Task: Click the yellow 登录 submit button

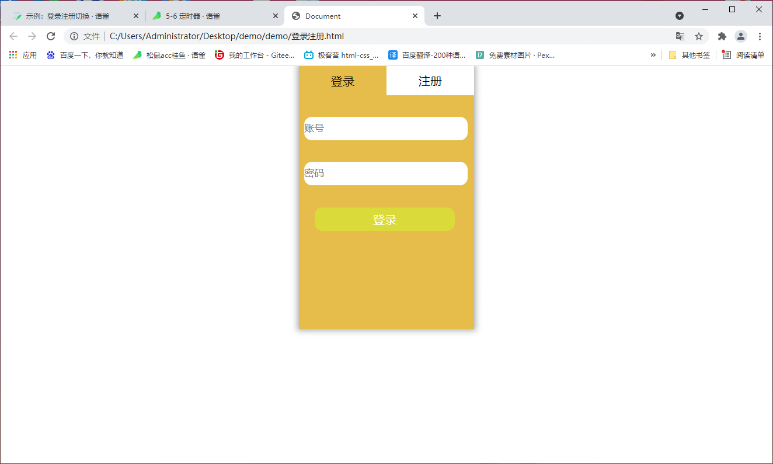Action: tap(385, 219)
